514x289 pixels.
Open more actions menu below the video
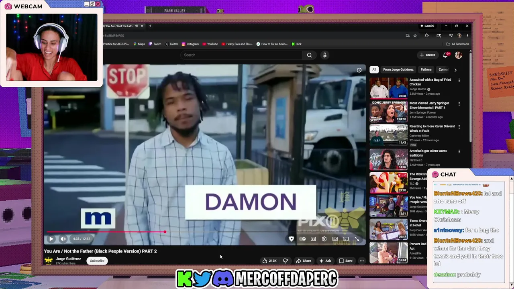tap(362, 261)
